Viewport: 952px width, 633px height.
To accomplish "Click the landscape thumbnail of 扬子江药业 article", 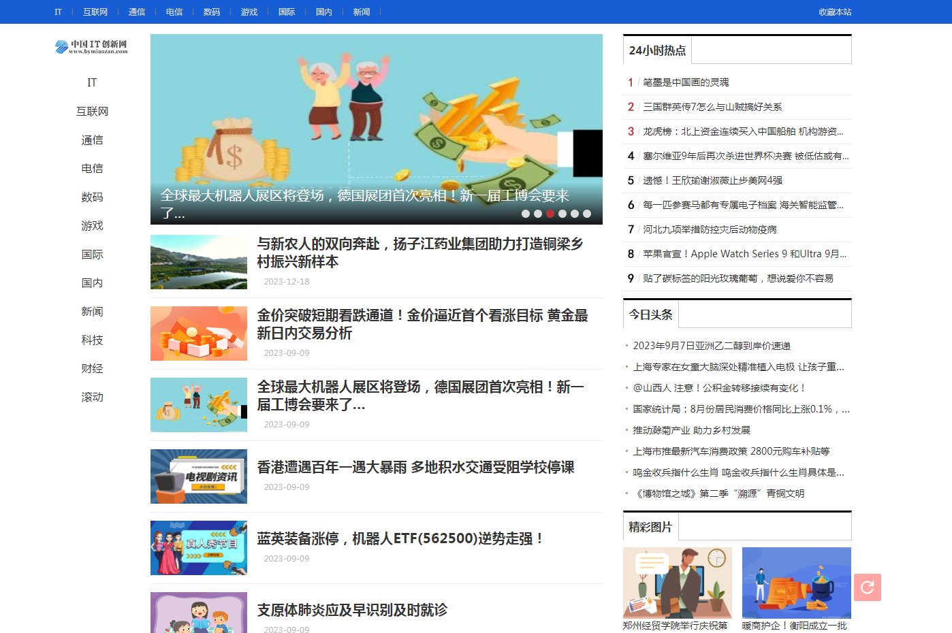I will [x=199, y=262].
